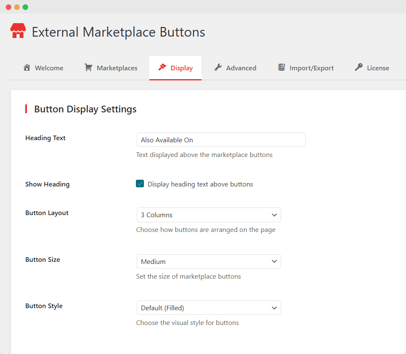Image resolution: width=406 pixels, height=354 pixels.
Task: Open the Advanced tab
Action: pos(235,68)
